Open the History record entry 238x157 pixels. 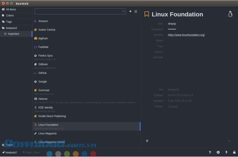(x=172, y=107)
